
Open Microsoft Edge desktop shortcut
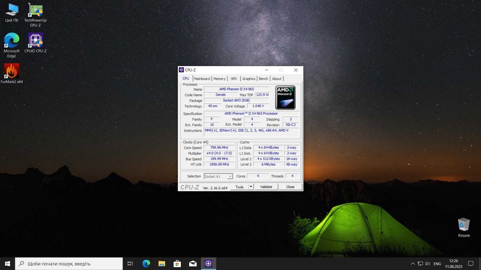tap(12, 45)
